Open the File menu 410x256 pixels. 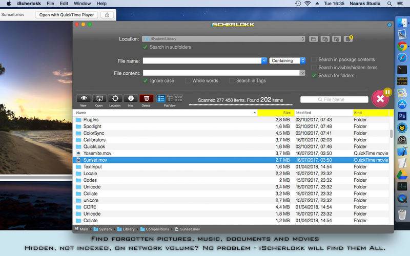point(50,4)
